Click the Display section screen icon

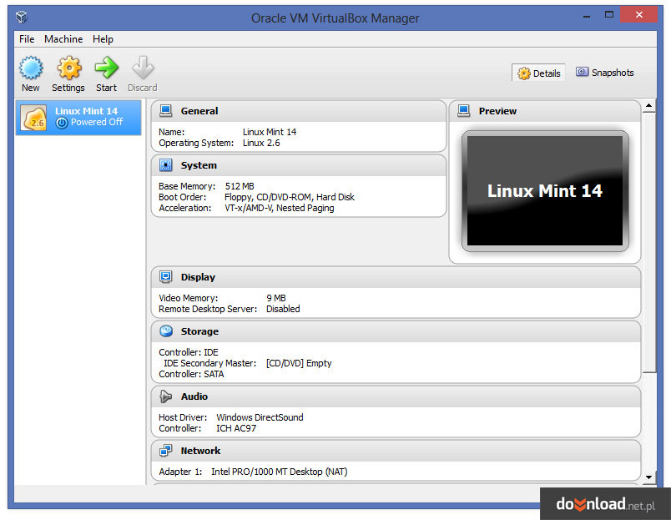165,277
